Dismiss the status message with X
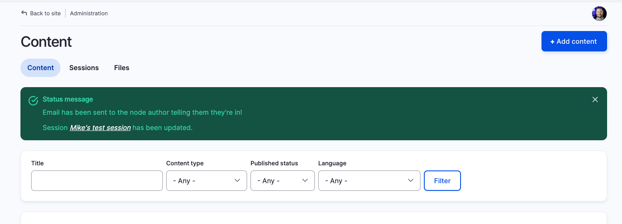This screenshot has height=224, width=622. pyautogui.click(x=595, y=99)
